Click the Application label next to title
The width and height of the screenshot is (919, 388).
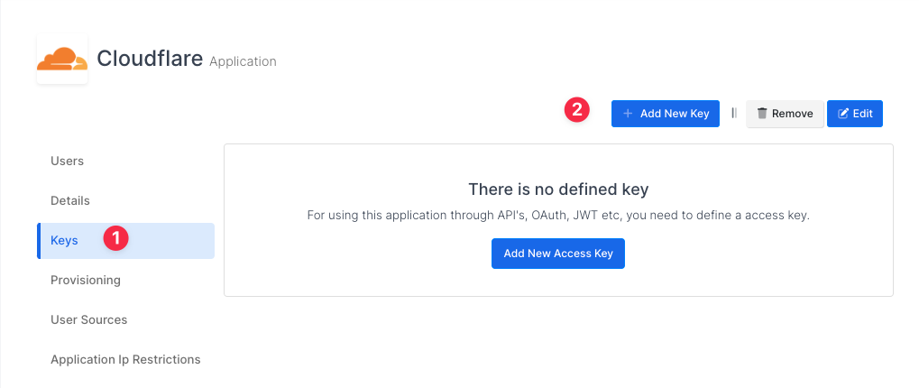(x=243, y=62)
